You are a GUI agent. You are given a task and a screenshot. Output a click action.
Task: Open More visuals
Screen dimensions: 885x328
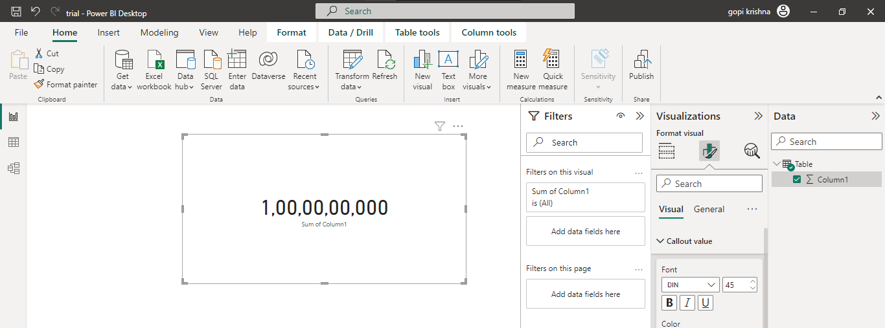[478, 70]
